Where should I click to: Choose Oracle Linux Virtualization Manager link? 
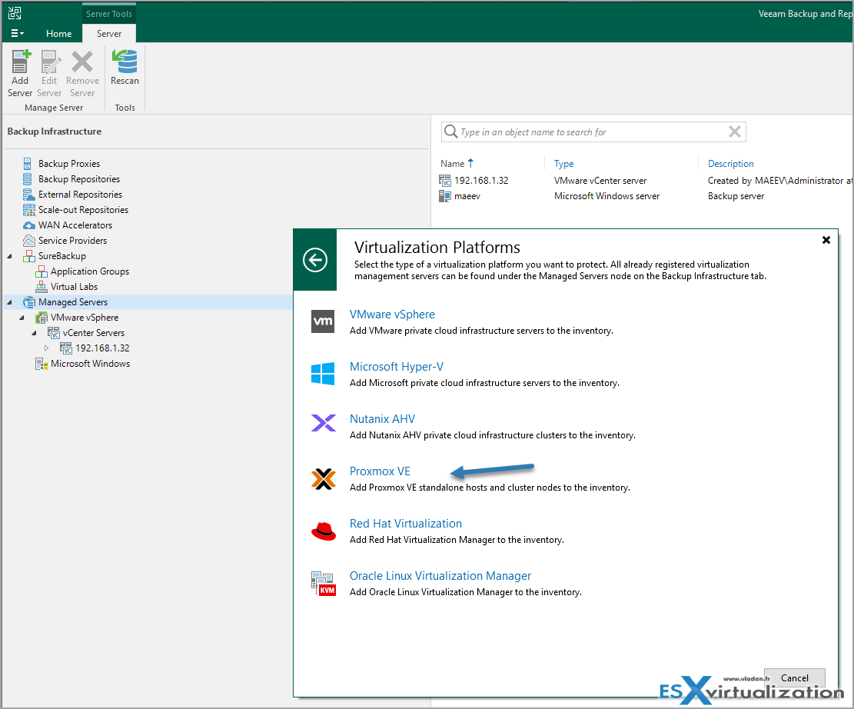pos(440,576)
